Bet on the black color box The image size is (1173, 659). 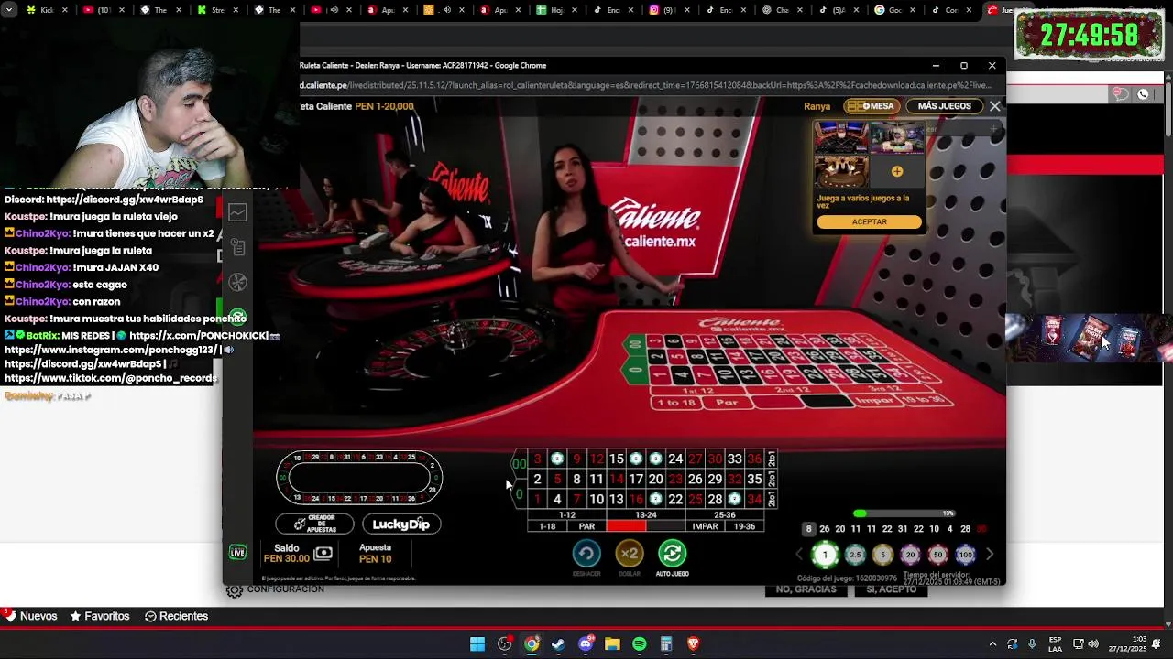(x=665, y=526)
